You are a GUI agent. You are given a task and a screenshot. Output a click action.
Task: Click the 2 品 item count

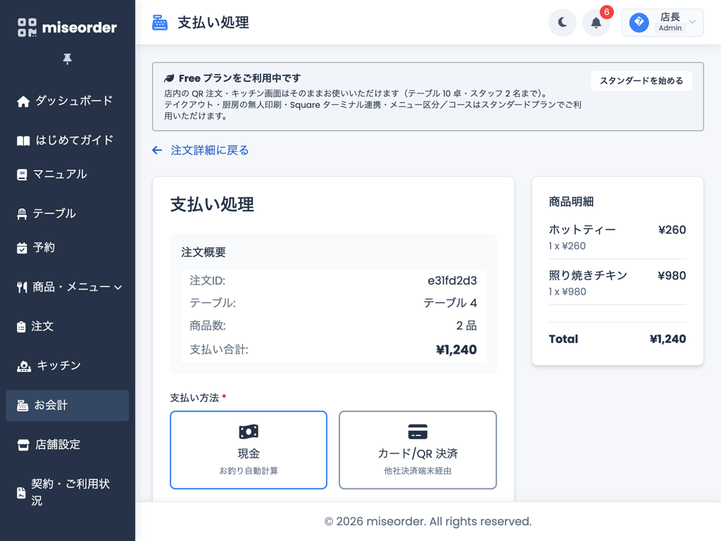click(x=466, y=325)
